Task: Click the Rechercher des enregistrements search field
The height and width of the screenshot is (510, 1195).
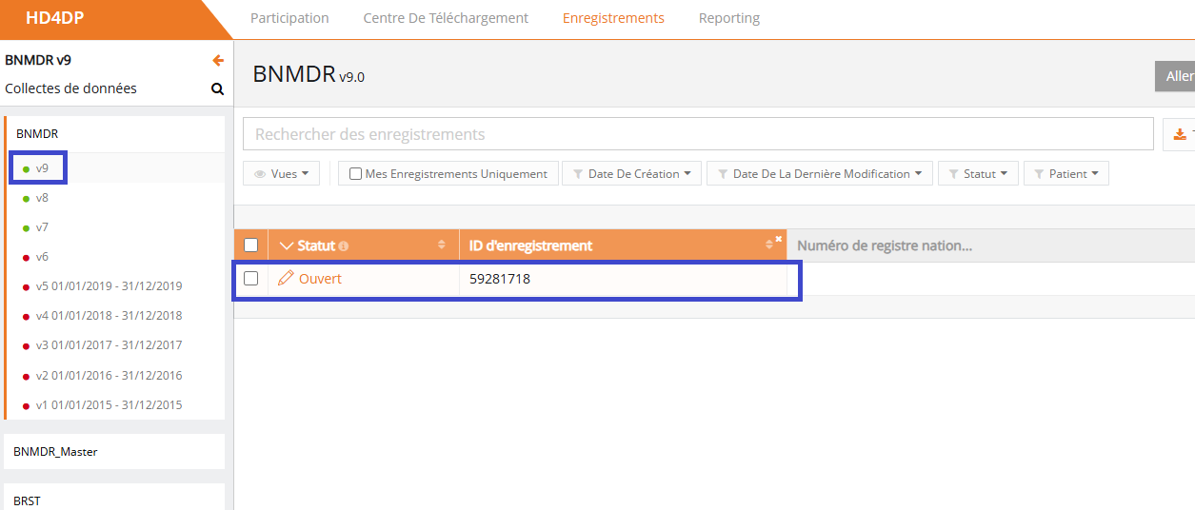Action: point(697,134)
